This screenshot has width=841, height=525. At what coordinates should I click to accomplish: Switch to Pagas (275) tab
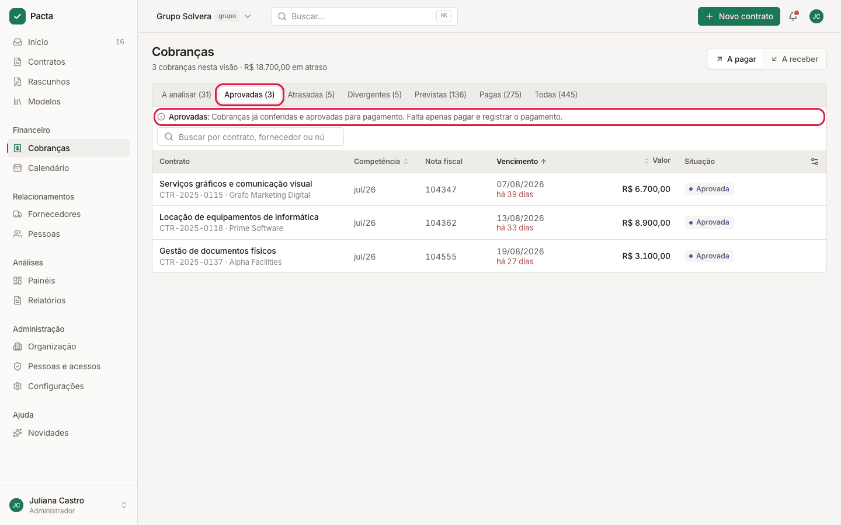pyautogui.click(x=501, y=94)
